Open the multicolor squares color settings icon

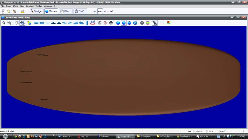169,23
